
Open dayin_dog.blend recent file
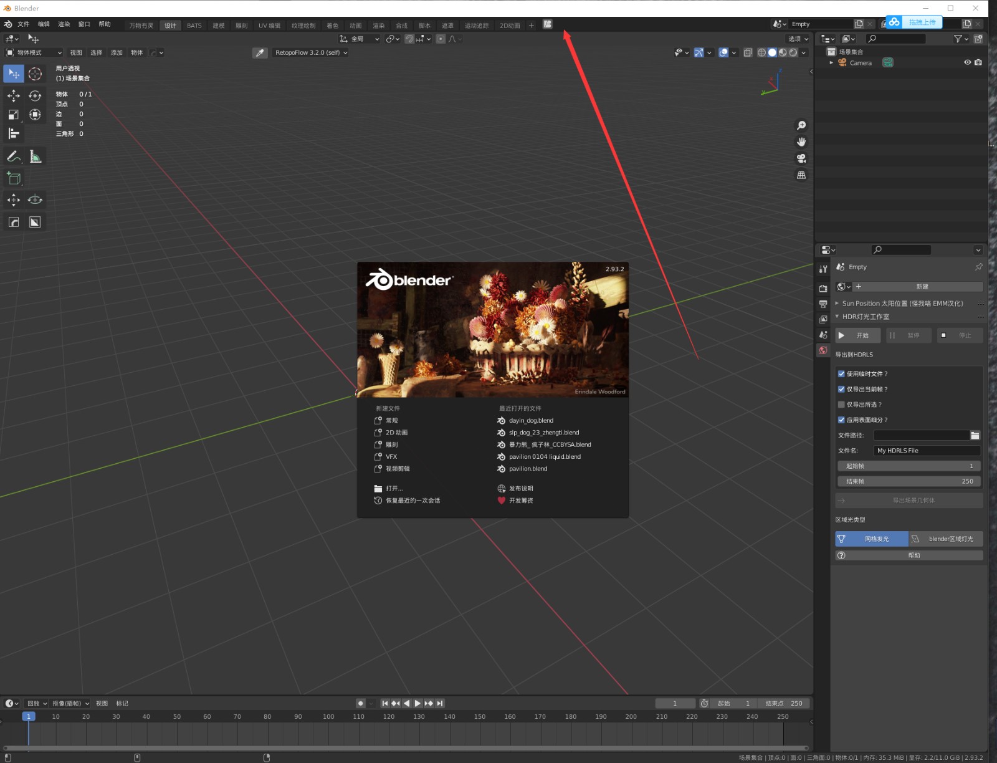pos(531,421)
